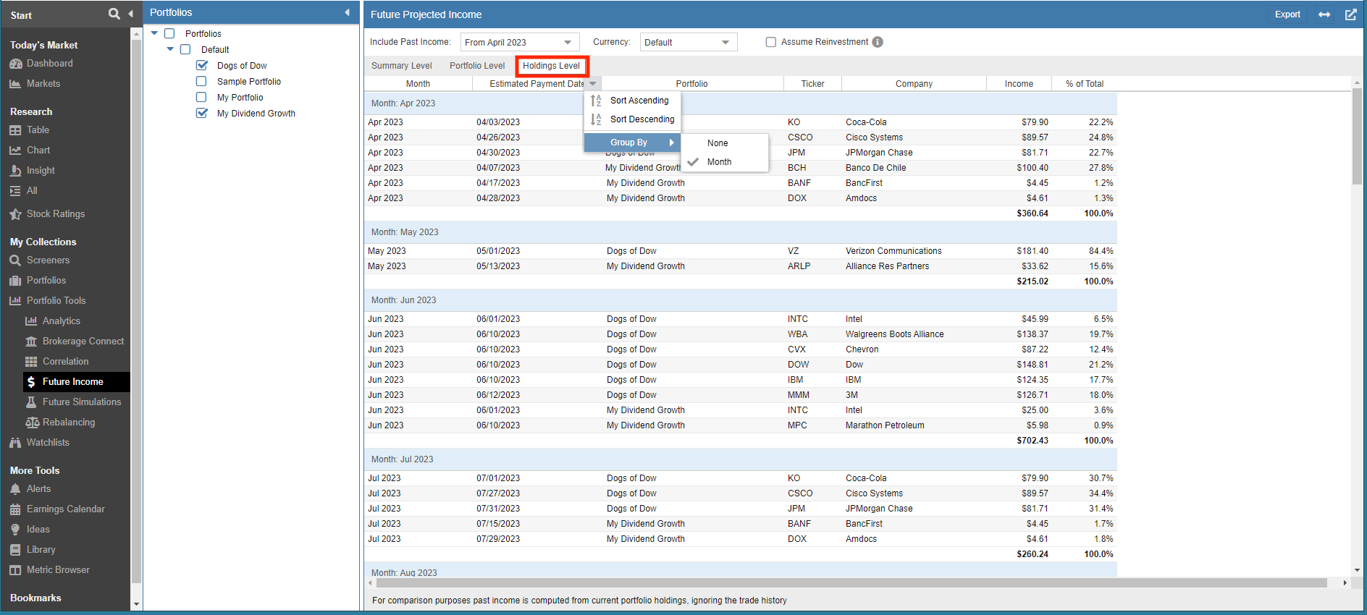1367x615 pixels.
Task: Click the pop-out window icon at top right
Action: click(x=1351, y=14)
